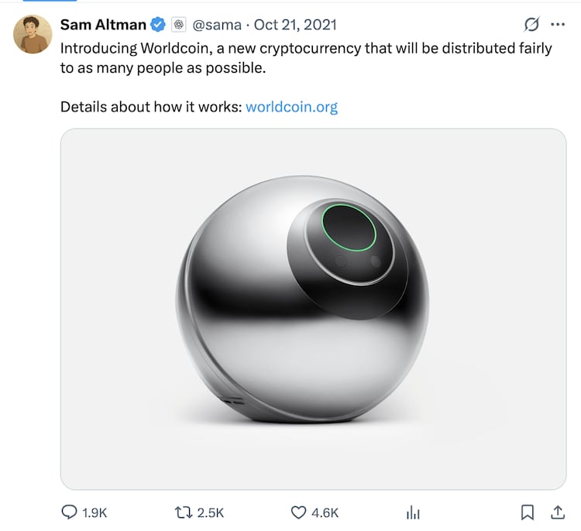The width and height of the screenshot is (581, 531).
Task: Click the 1.9K replies count
Action: click(x=95, y=512)
